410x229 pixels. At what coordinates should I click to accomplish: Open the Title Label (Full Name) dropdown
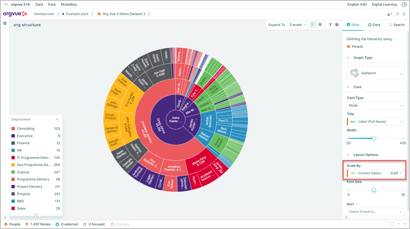coord(376,122)
